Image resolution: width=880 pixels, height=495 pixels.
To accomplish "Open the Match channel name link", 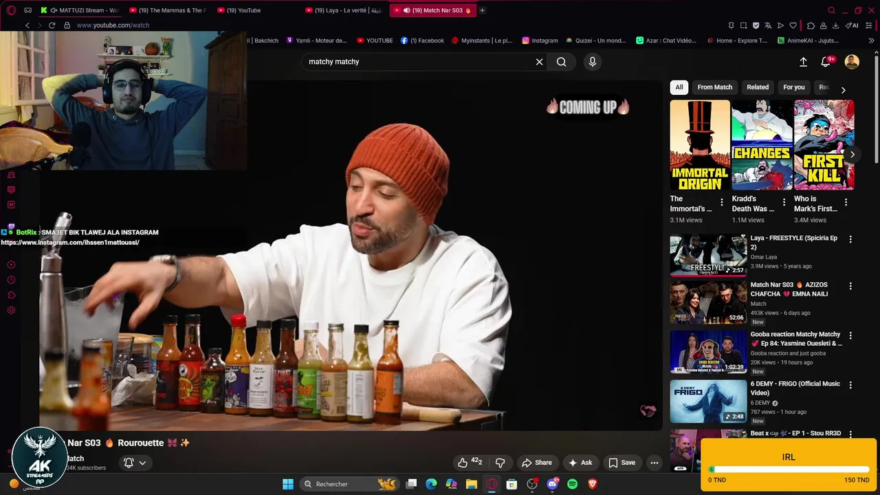I will coord(75,459).
